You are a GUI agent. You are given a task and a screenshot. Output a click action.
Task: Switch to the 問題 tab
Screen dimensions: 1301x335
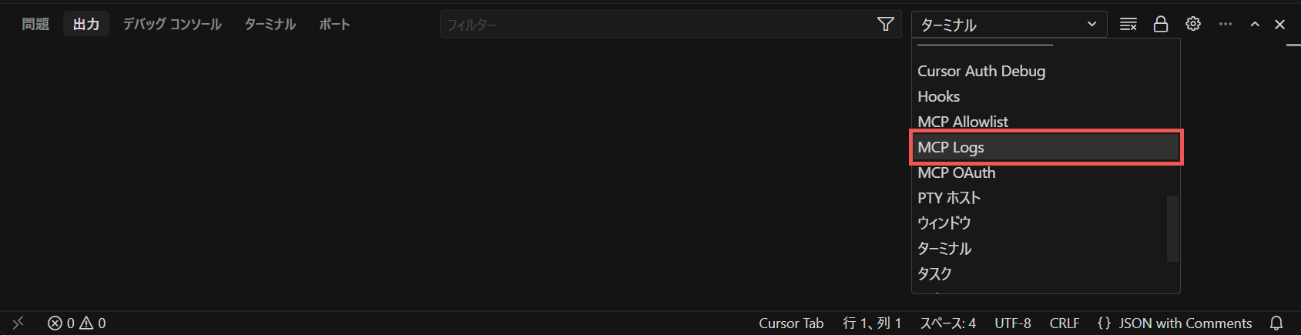(35, 25)
